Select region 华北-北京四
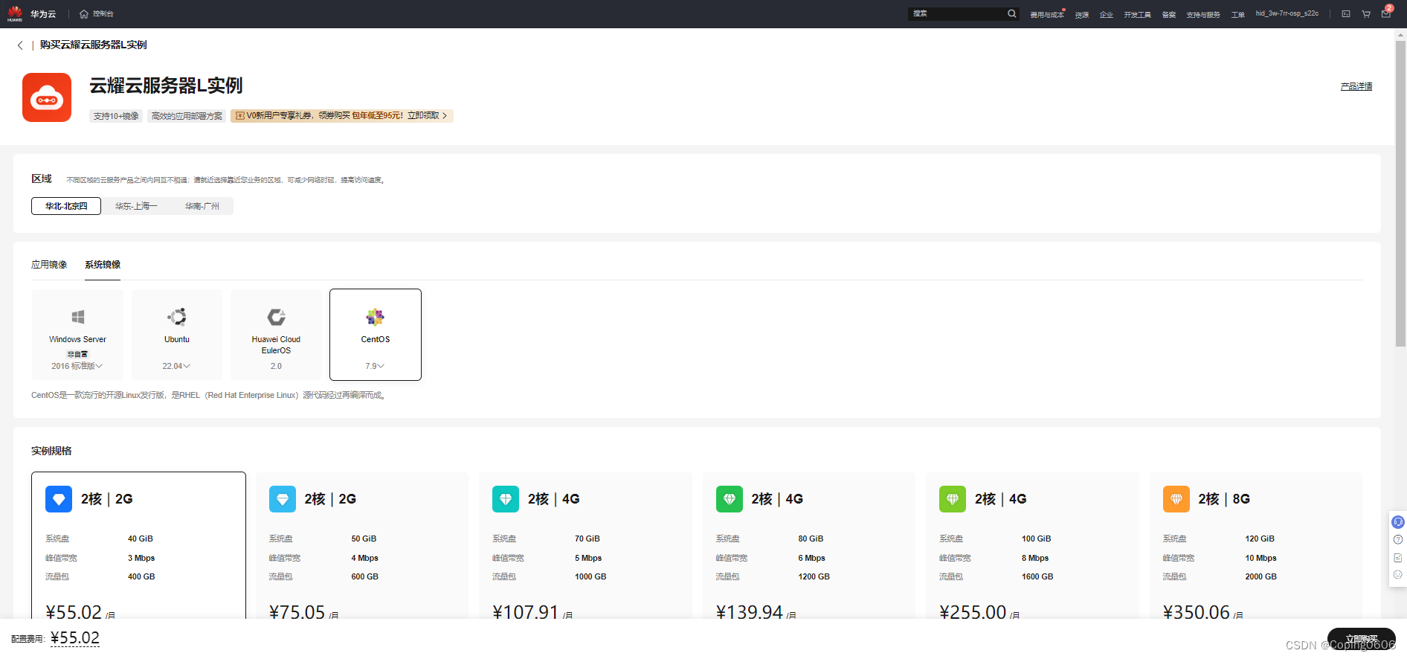Screen dimensions: 1407x659 (x=66, y=206)
